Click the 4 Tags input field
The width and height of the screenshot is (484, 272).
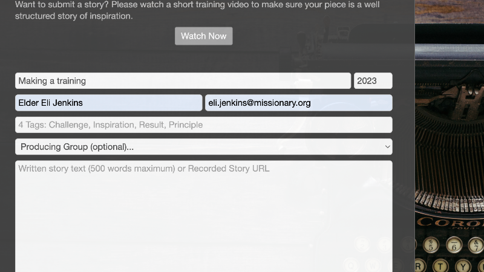(203, 125)
